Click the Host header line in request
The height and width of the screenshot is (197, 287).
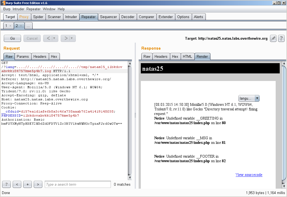pos(45,99)
